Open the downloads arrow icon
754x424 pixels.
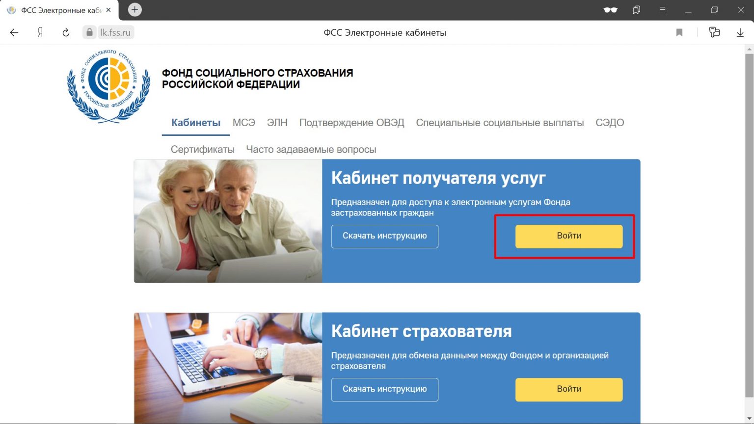pos(740,32)
